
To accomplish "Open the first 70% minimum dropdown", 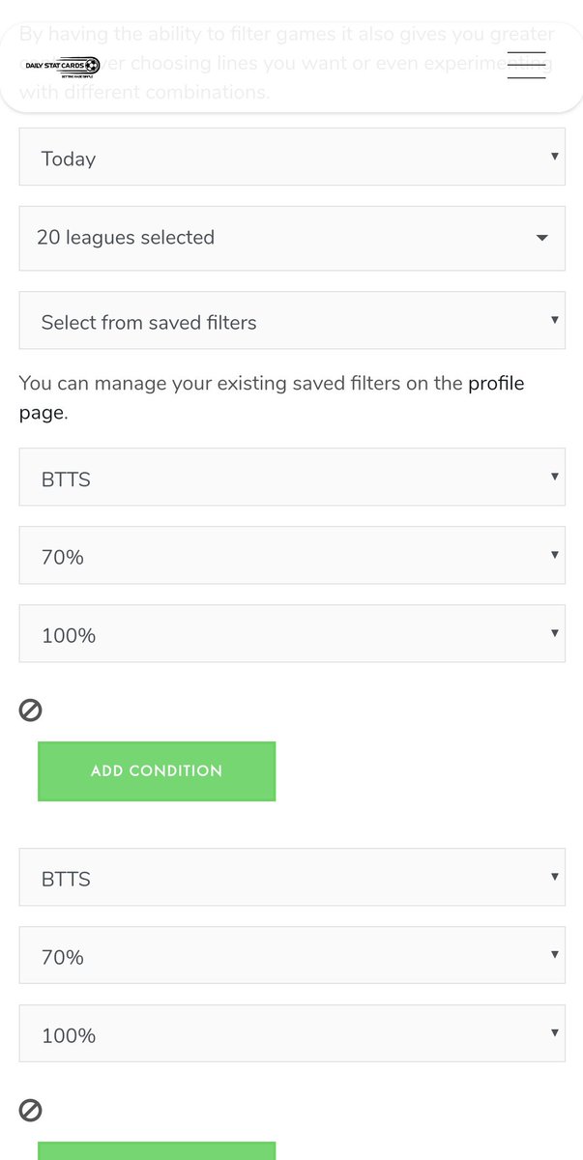I will pos(292,556).
